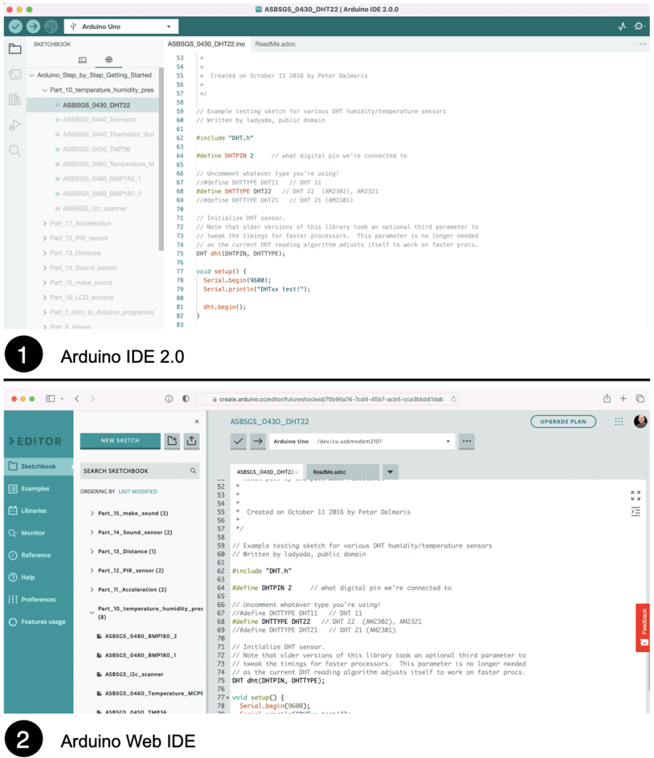Select ReadMe.adoc tab in Web IDE
Screen dimensions: 654x758
coord(343,472)
